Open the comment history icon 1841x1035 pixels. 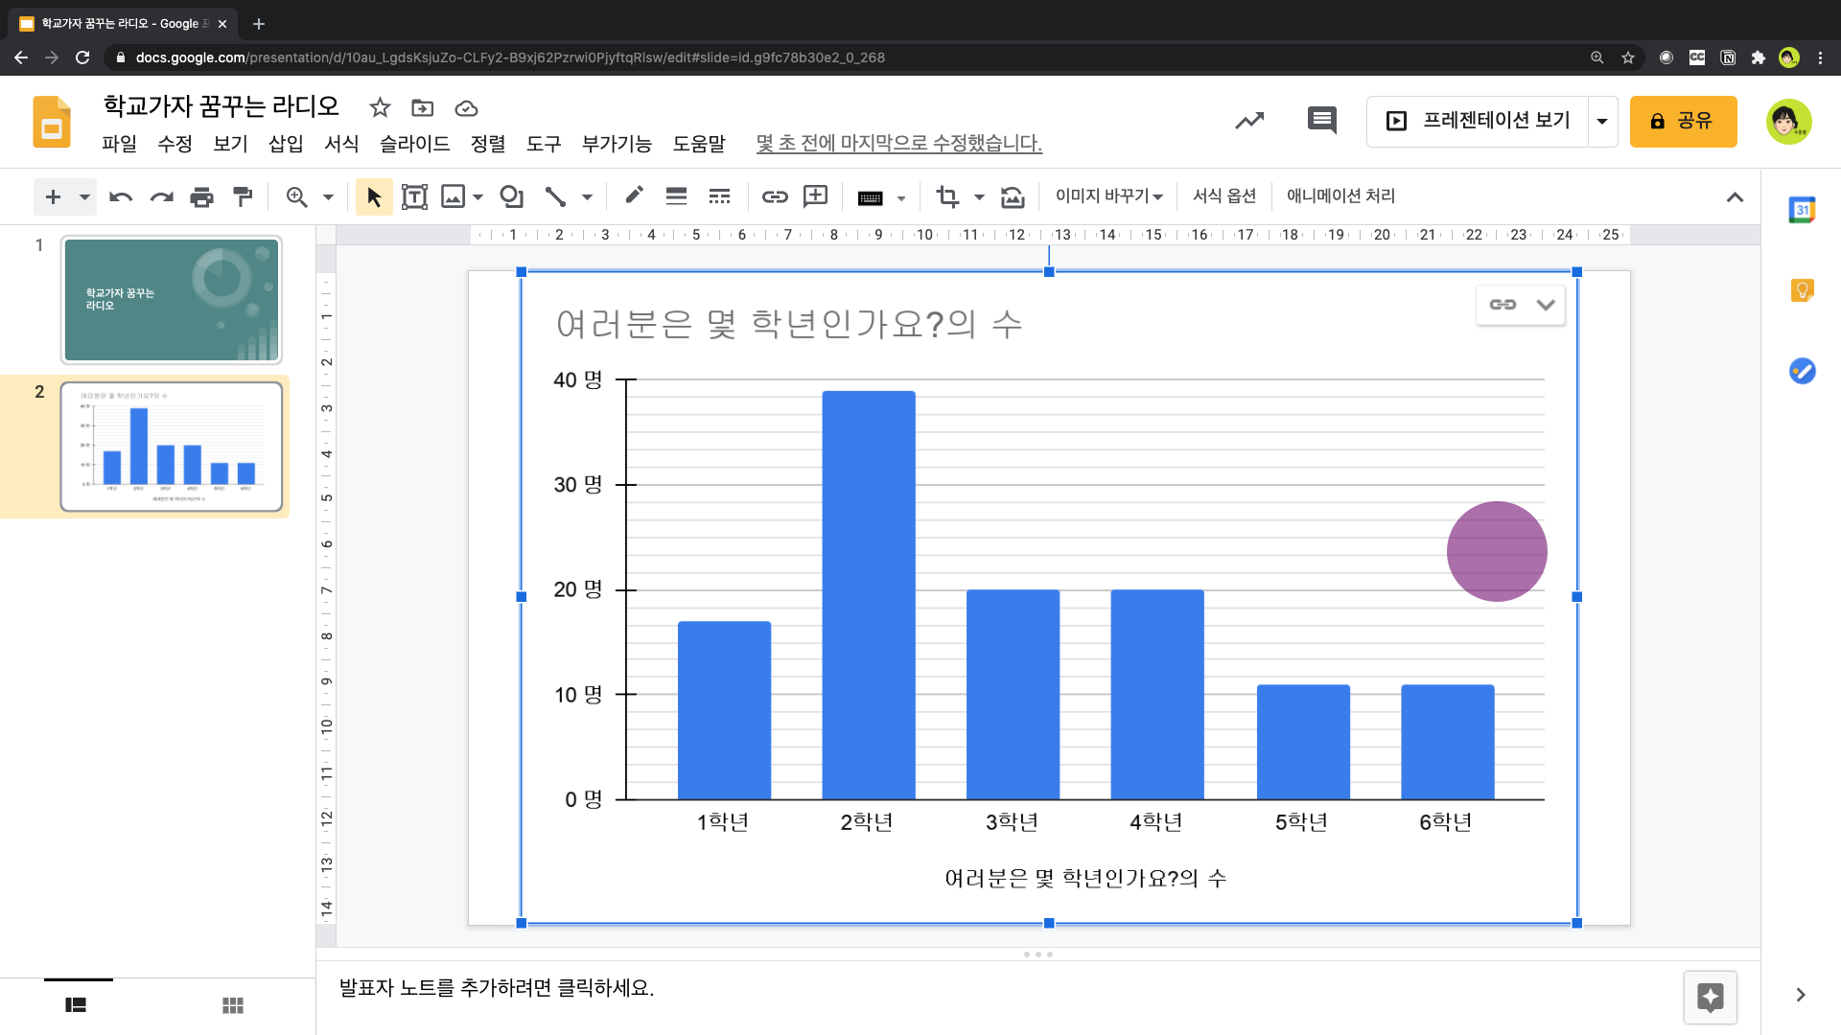pos(1321,120)
